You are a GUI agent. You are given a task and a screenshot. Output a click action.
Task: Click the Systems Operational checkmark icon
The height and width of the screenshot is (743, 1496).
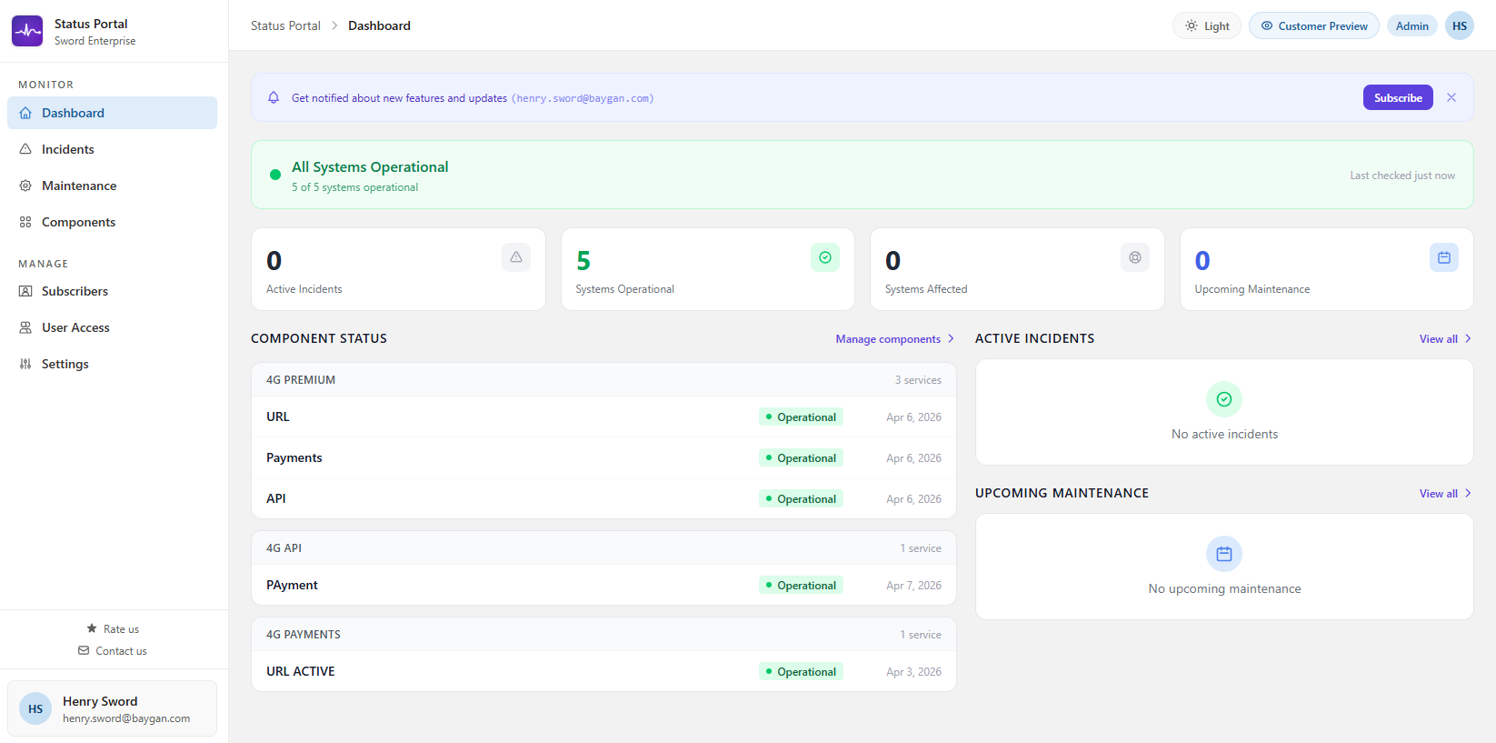825,257
